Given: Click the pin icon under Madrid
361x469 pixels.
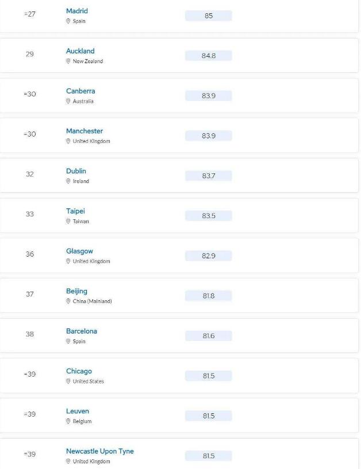Looking at the screenshot, I should coord(68,21).
